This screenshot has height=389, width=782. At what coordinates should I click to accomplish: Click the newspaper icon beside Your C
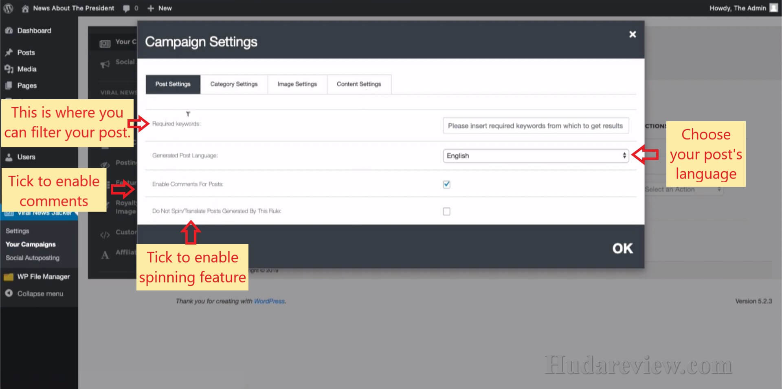pos(105,44)
